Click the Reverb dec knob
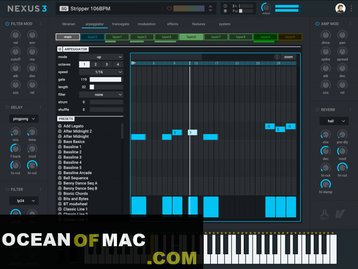Viewport: 358px width, 269px height. (325, 151)
